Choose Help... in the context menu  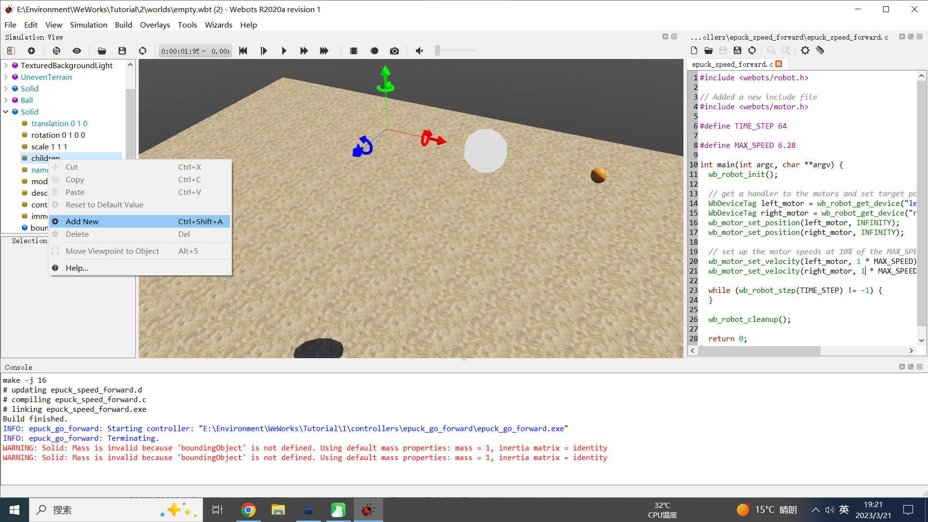pyautogui.click(x=140, y=268)
